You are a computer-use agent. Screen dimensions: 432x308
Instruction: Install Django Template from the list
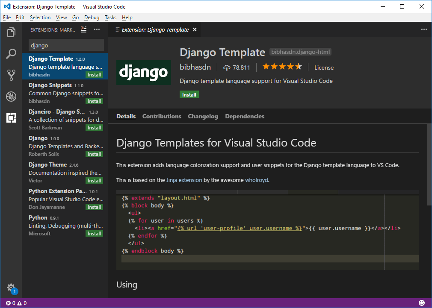point(94,75)
